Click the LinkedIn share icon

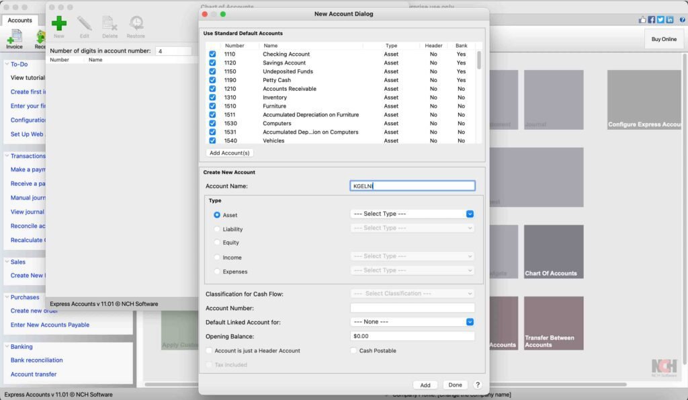pos(670,20)
